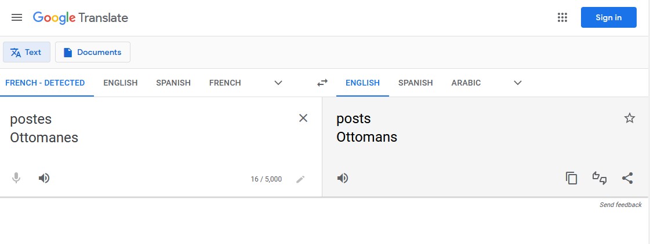Choose Arabic as target language

(x=466, y=83)
